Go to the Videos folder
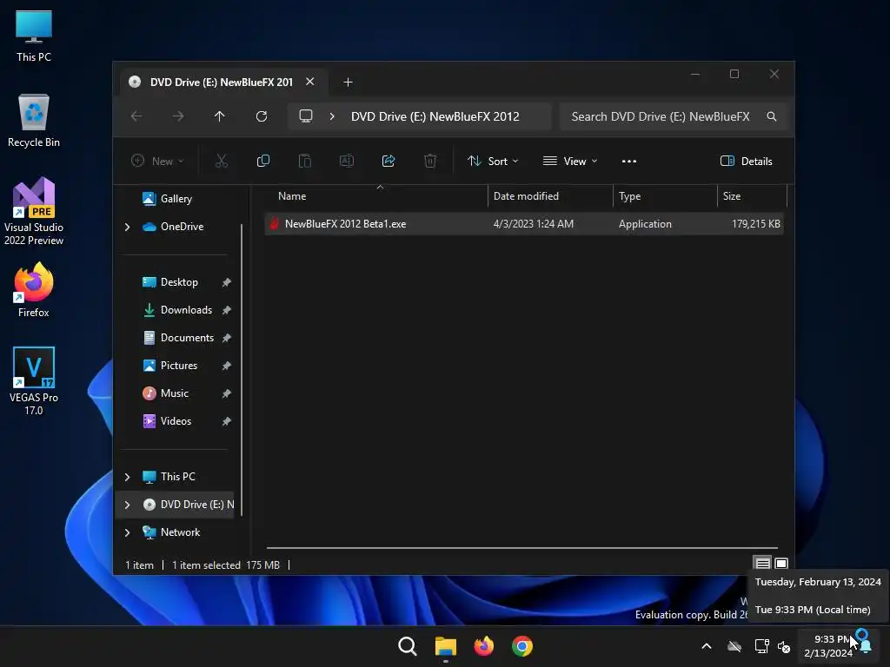The image size is (890, 667). pos(176,421)
